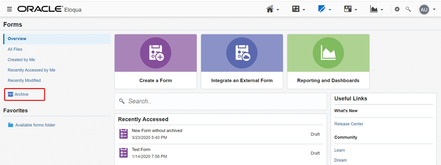Expand dropdown arrow next to Audience icon

tap(356, 10)
